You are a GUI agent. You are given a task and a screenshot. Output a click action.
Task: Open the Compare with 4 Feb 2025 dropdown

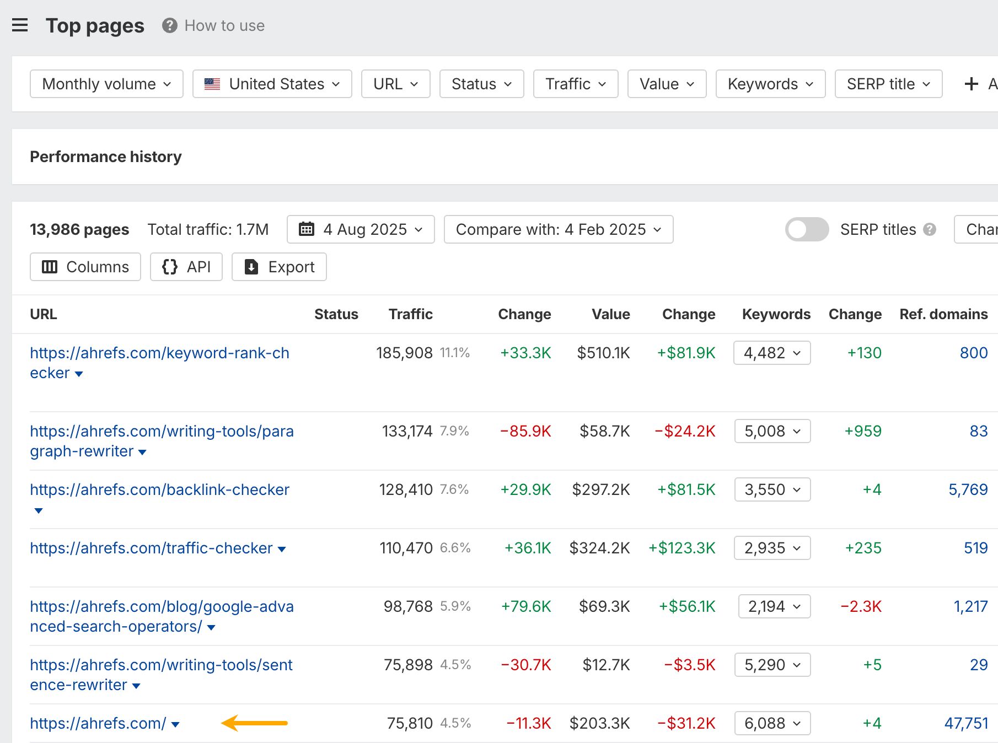click(558, 229)
